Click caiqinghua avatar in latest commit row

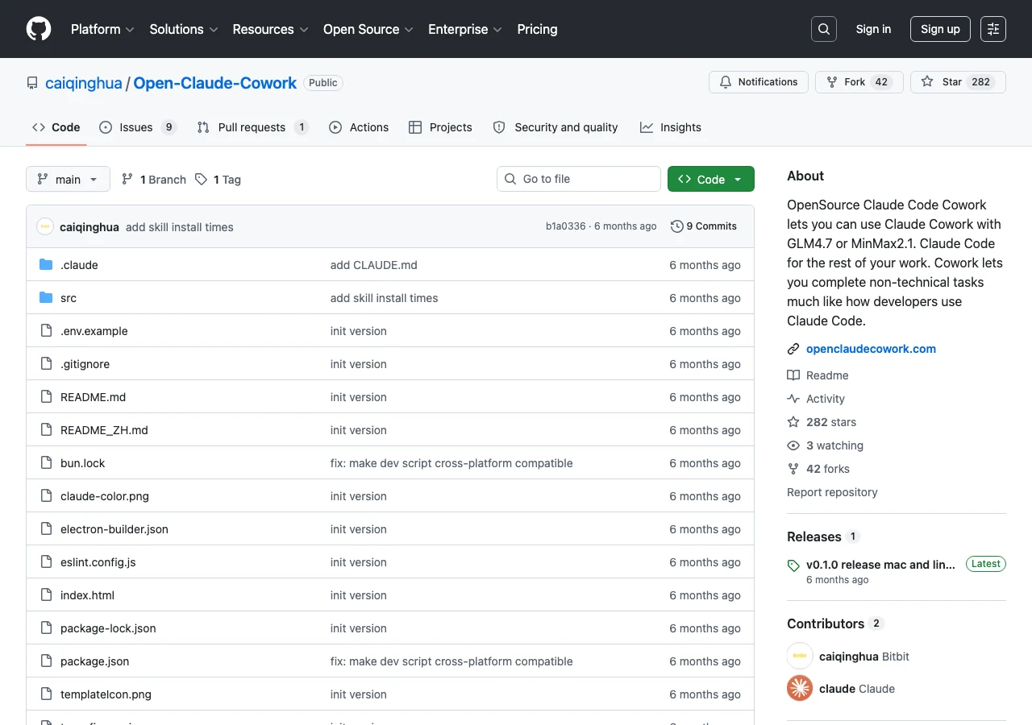[x=45, y=227]
